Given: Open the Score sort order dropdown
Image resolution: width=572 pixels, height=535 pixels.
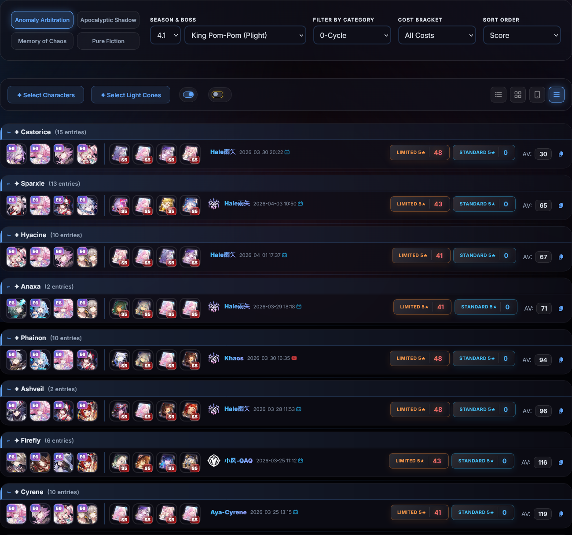Looking at the screenshot, I should [x=522, y=35].
